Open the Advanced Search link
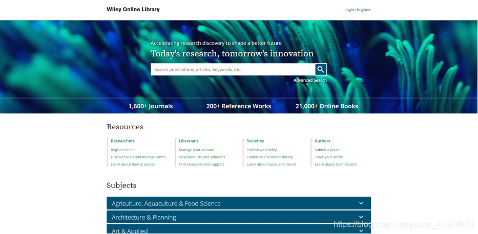The height and width of the screenshot is (234, 478). (x=310, y=80)
